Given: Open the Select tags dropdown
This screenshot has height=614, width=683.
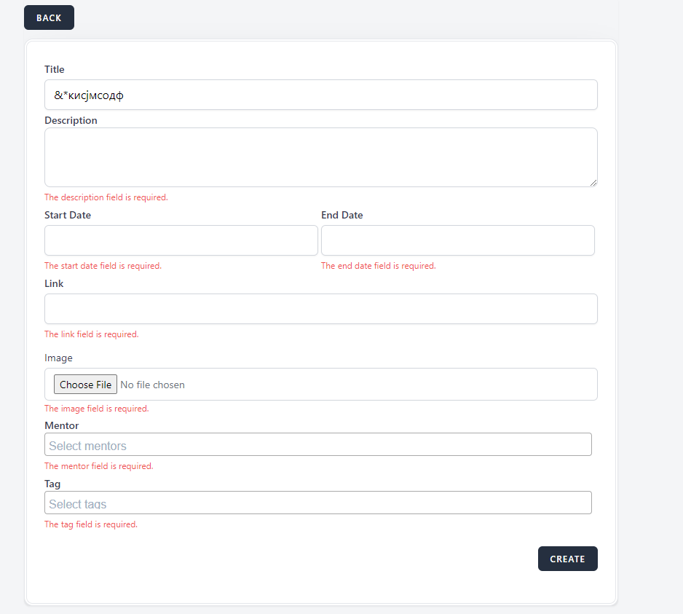Looking at the screenshot, I should [317, 503].
